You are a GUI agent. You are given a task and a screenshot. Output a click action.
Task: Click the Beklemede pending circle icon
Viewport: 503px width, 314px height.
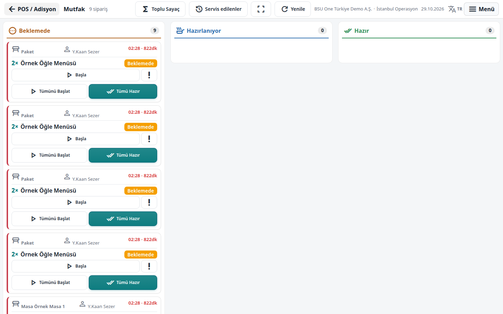(13, 31)
